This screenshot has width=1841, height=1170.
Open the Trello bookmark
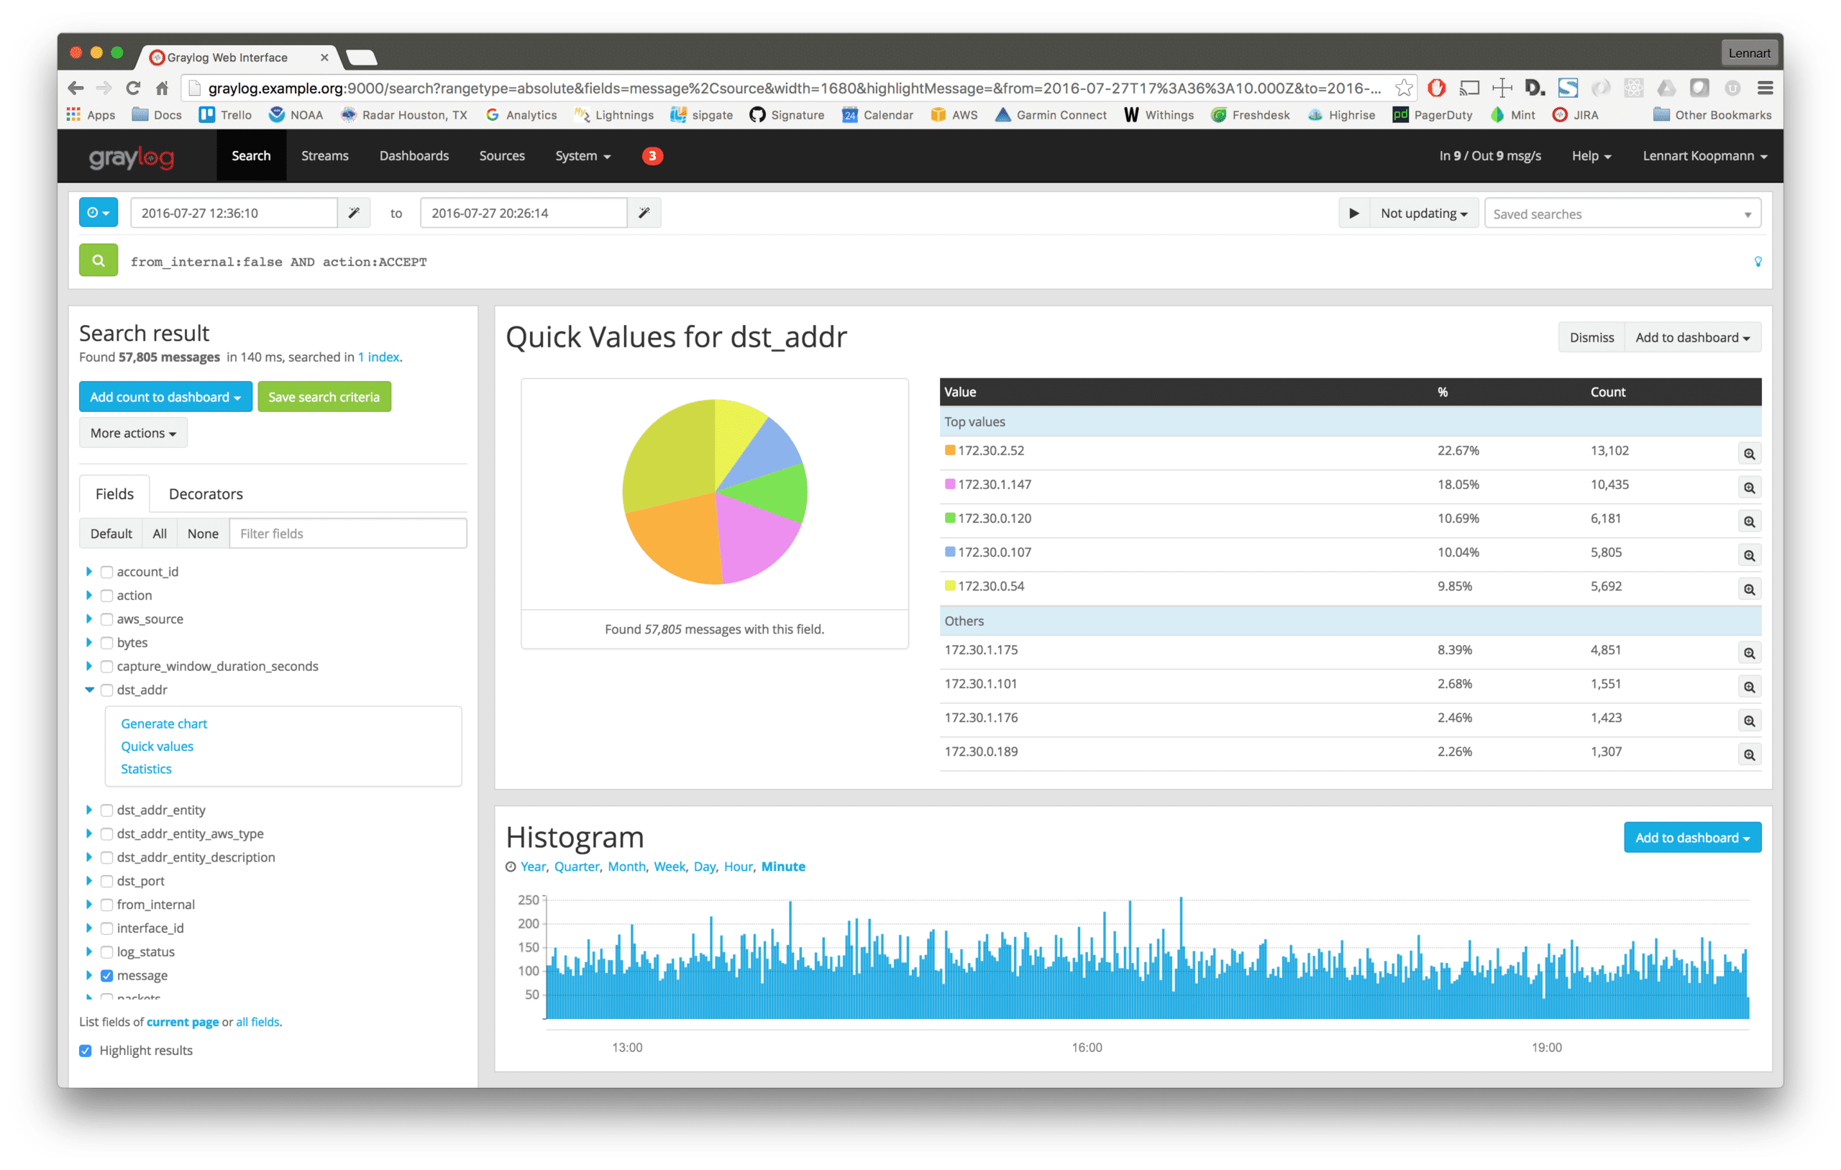(x=225, y=115)
